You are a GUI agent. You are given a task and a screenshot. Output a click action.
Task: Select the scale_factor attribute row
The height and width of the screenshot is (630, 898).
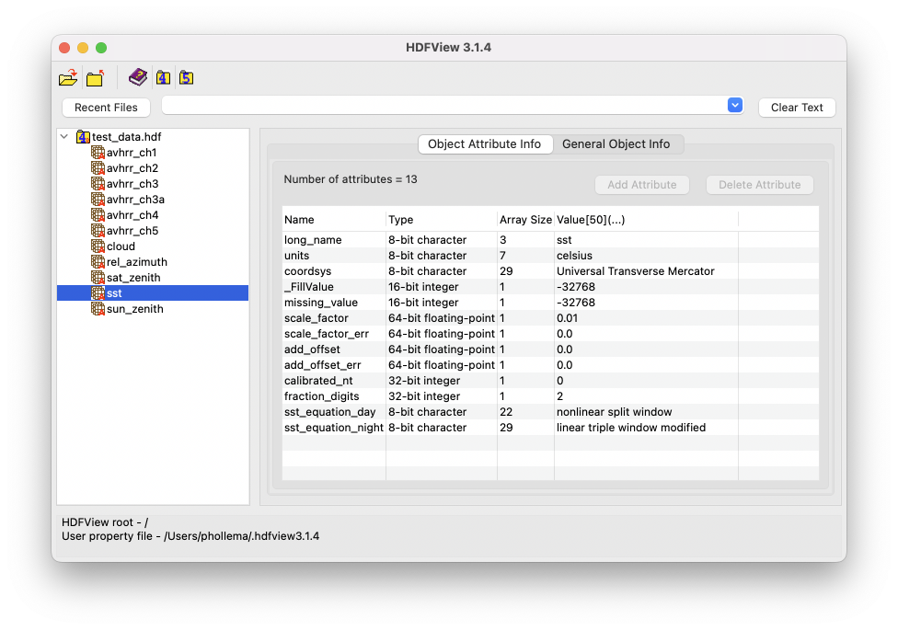click(317, 318)
